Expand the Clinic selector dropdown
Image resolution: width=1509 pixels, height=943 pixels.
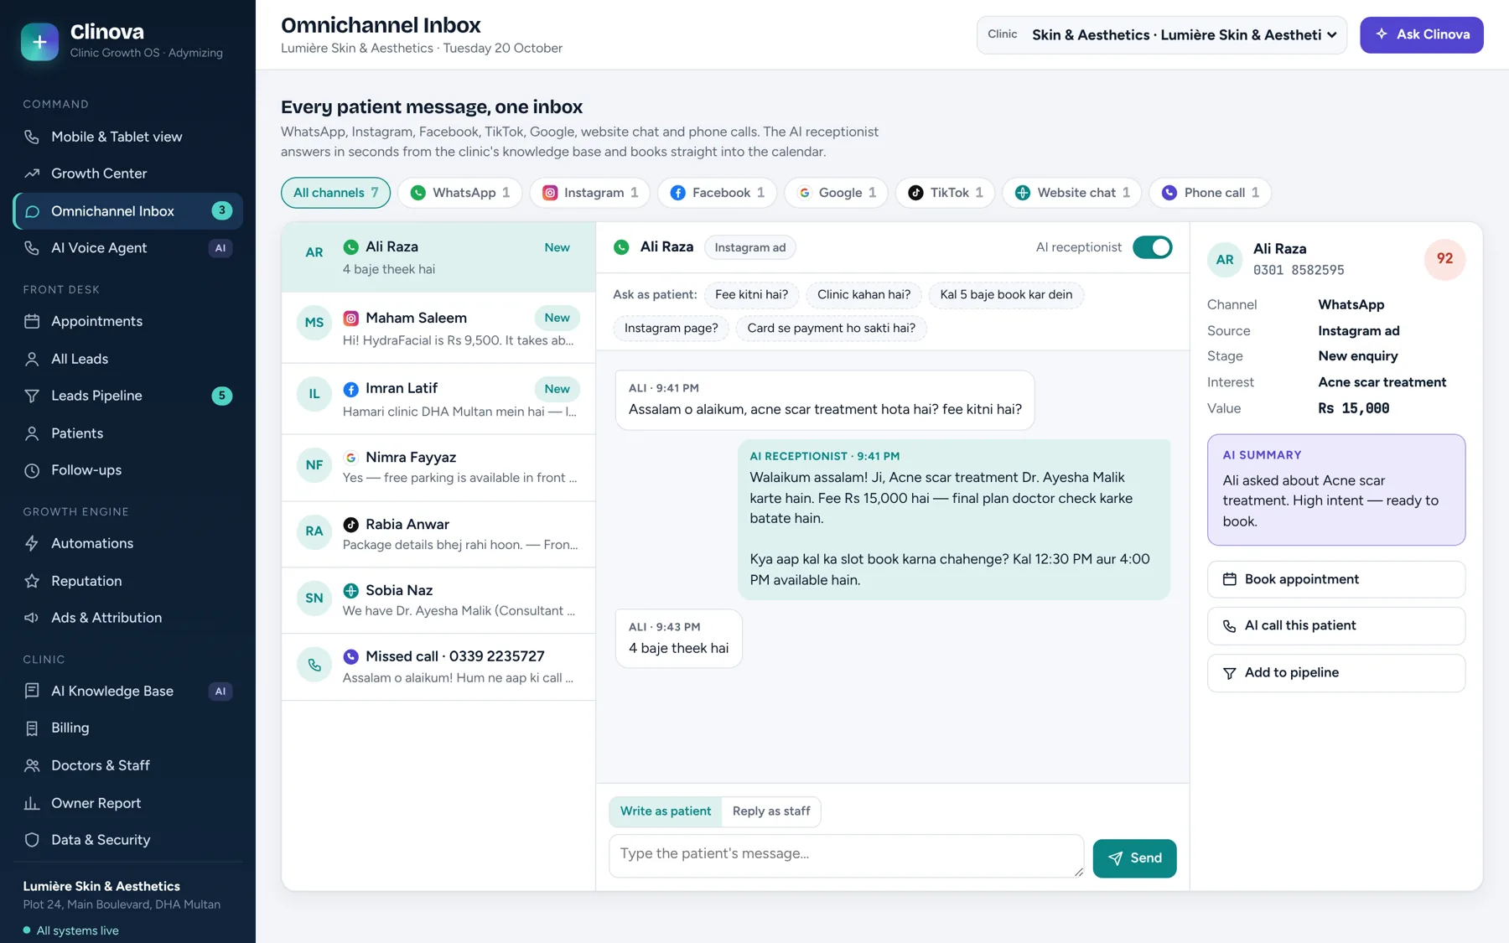[x=1161, y=35]
